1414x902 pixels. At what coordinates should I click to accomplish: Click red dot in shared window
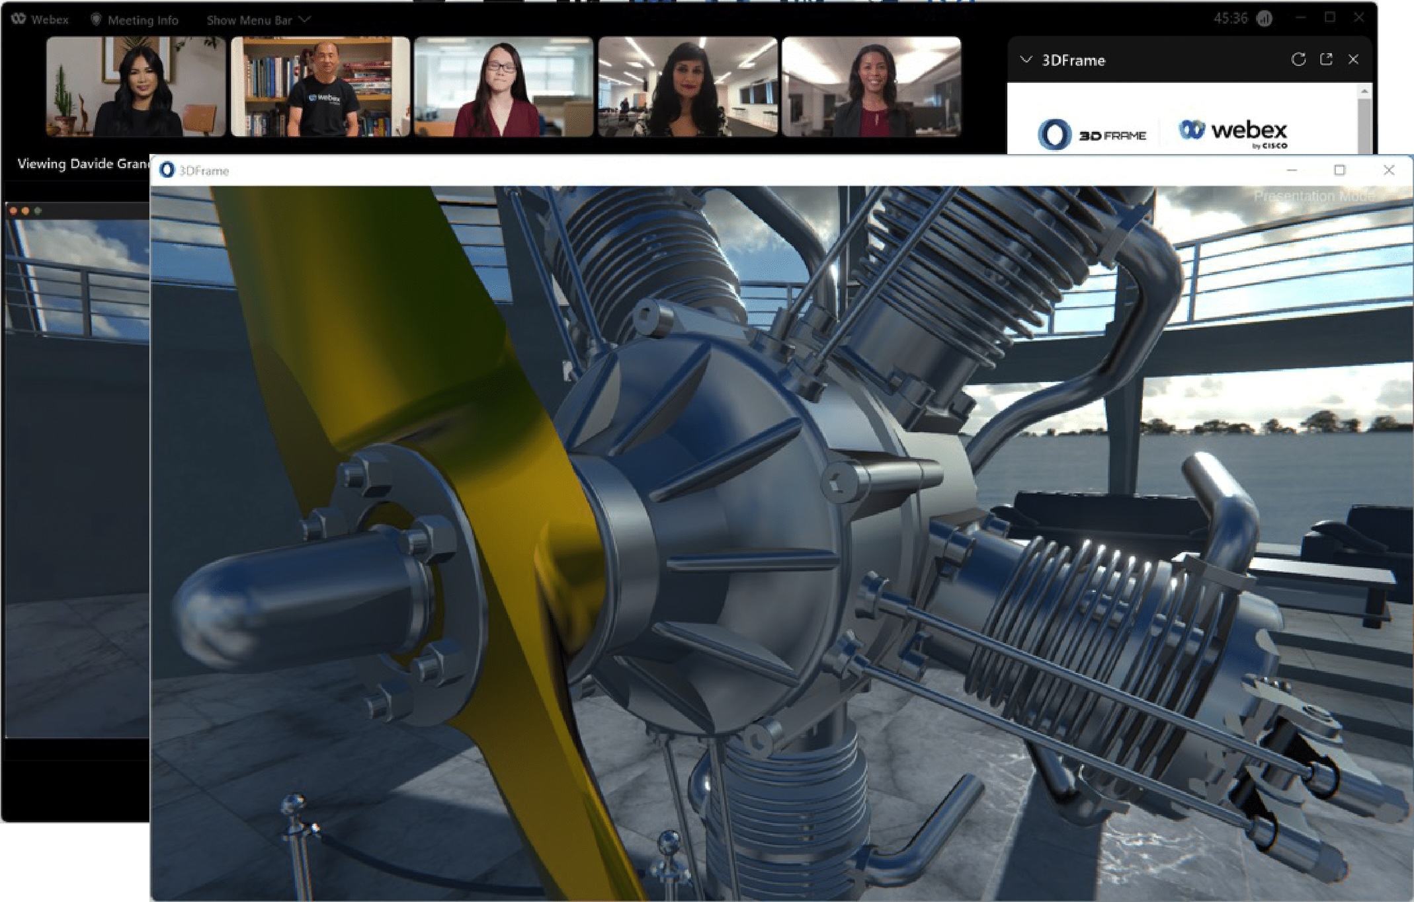[x=13, y=211]
